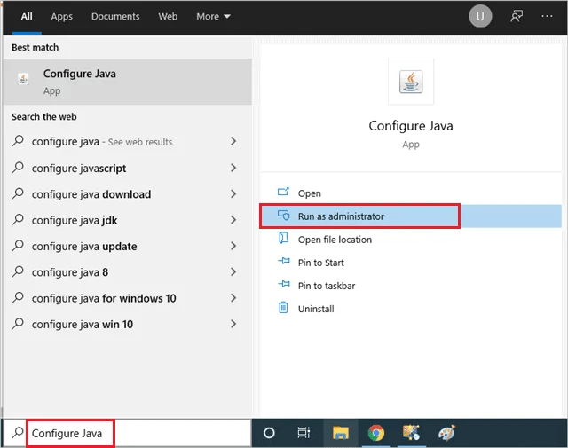Expand chevron for 'configure java for windows 10'

[233, 298]
